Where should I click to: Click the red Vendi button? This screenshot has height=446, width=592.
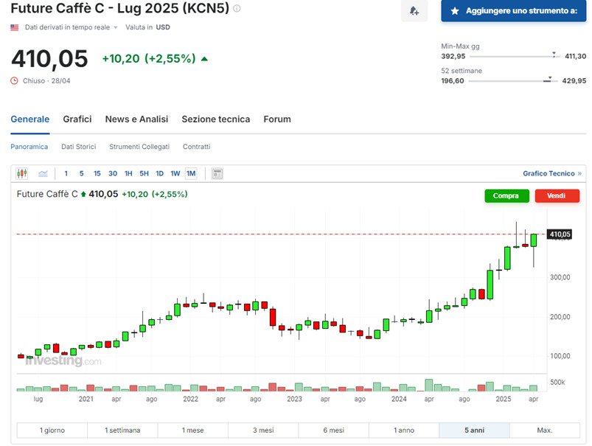click(557, 195)
